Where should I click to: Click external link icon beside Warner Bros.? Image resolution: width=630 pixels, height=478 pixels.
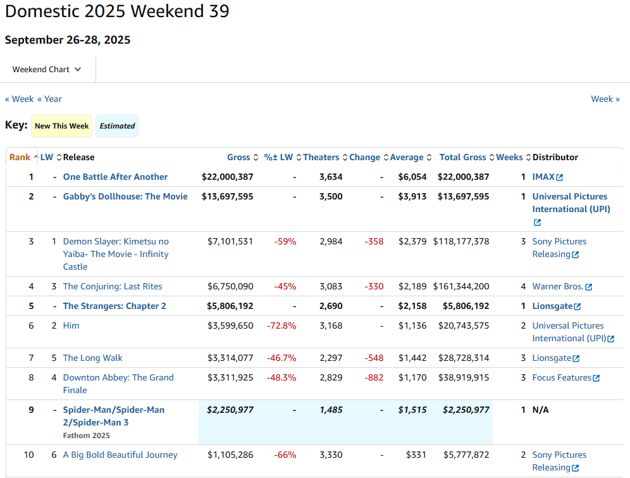coord(589,287)
